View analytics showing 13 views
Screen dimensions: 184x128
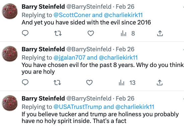pos(127,83)
